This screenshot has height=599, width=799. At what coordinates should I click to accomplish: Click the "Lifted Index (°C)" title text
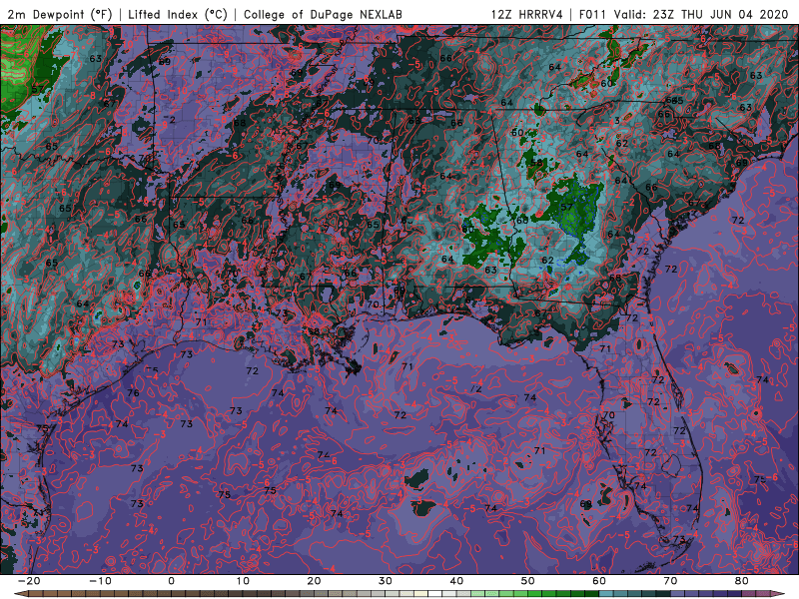point(178,14)
